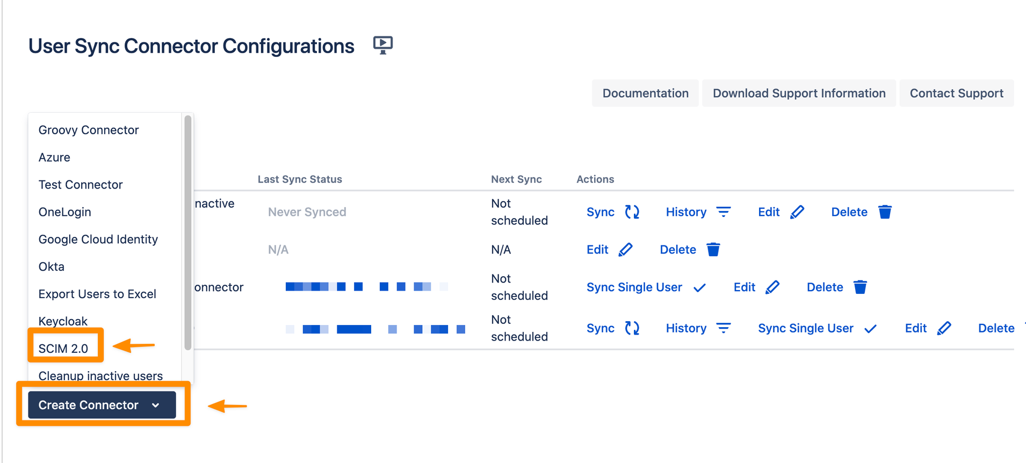
Task: Click Delete in the last connector row
Action: tap(996, 328)
